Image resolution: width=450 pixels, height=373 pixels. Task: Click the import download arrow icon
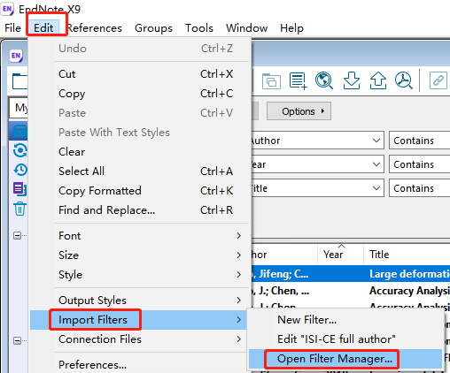tap(352, 80)
